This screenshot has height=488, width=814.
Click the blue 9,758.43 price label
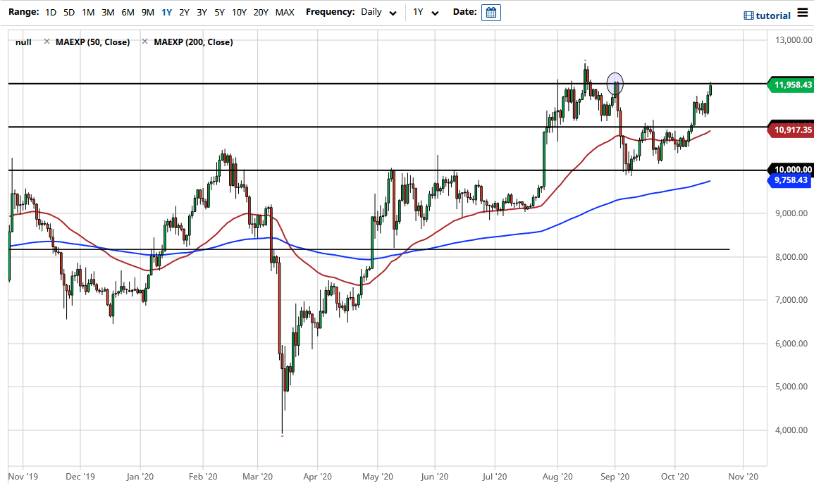click(788, 180)
